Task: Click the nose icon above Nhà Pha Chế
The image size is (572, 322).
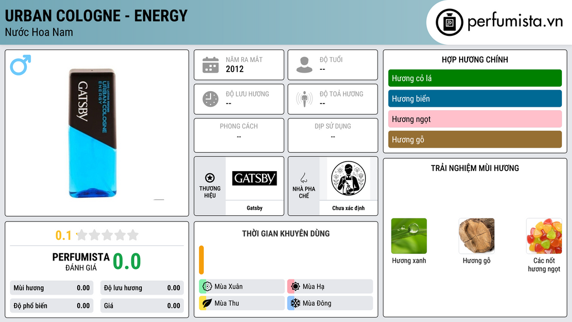Action: [303, 178]
